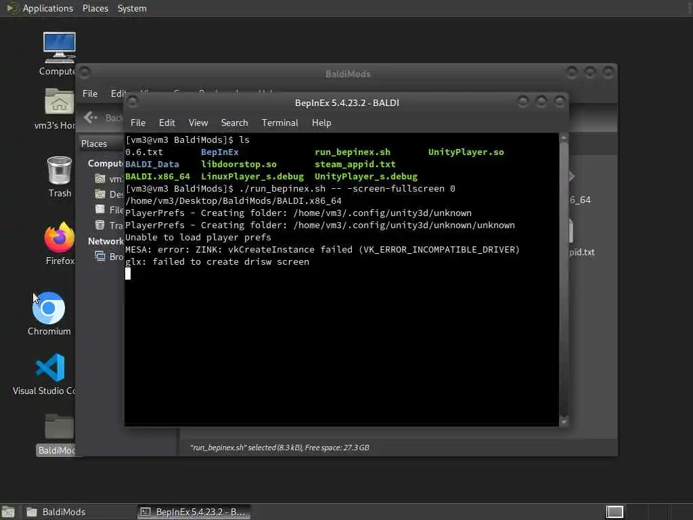Click the terminal scrollbar up arrow

564,138
